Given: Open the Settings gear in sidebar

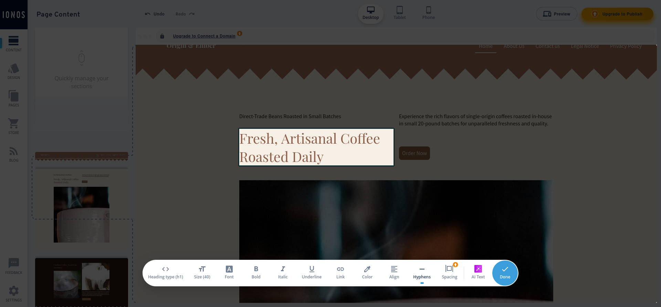Looking at the screenshot, I should (13, 294).
